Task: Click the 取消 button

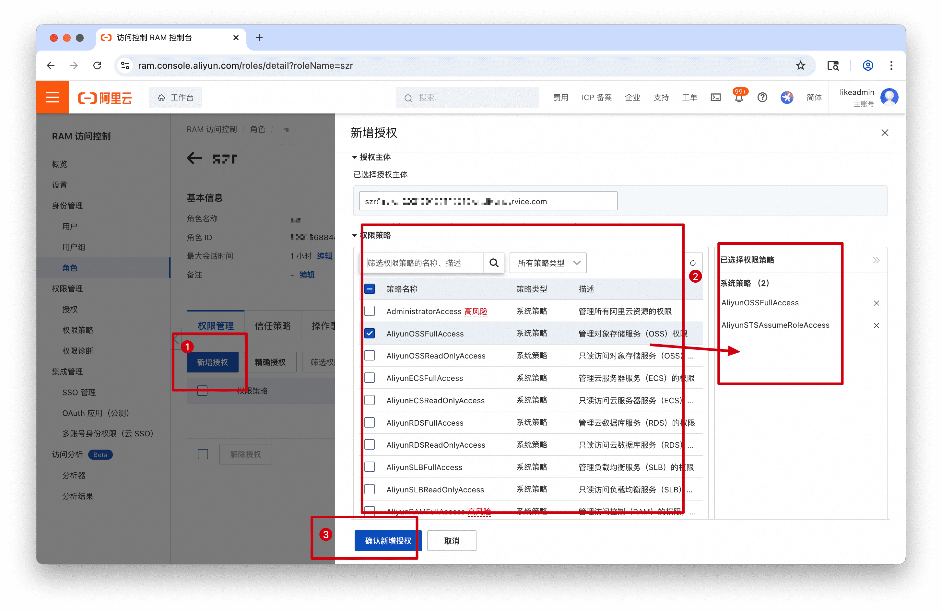Action: (x=452, y=541)
